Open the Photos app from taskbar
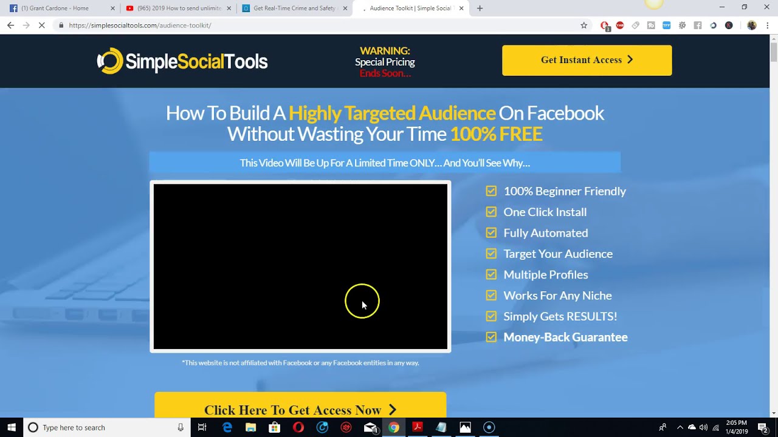 tap(465, 427)
